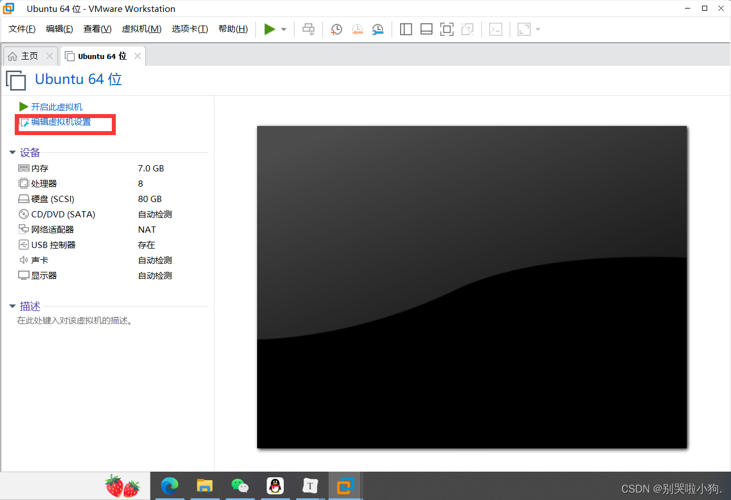
Task: Toggle the library sidebar view icon
Action: (x=406, y=30)
